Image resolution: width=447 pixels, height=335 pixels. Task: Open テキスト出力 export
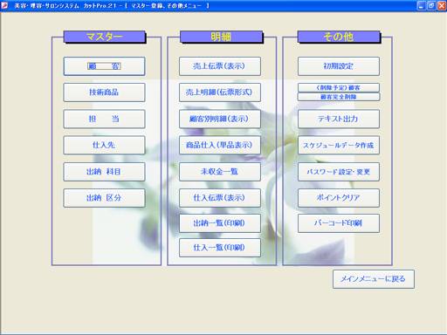click(x=339, y=119)
